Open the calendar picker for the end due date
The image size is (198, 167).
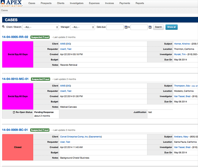[x=150, y=27]
